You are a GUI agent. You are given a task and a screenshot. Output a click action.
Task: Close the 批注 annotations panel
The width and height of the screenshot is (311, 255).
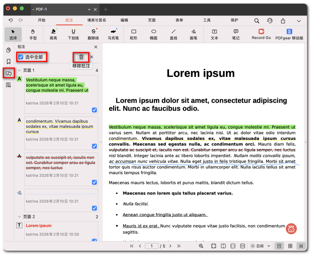pos(96,47)
